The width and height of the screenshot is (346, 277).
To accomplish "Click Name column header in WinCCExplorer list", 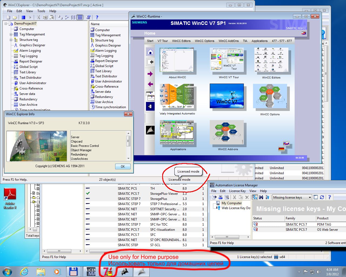I will coord(108,24).
